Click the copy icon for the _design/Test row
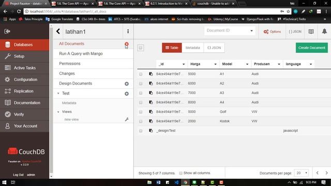Screen dimensions: 331x186 click(151, 131)
